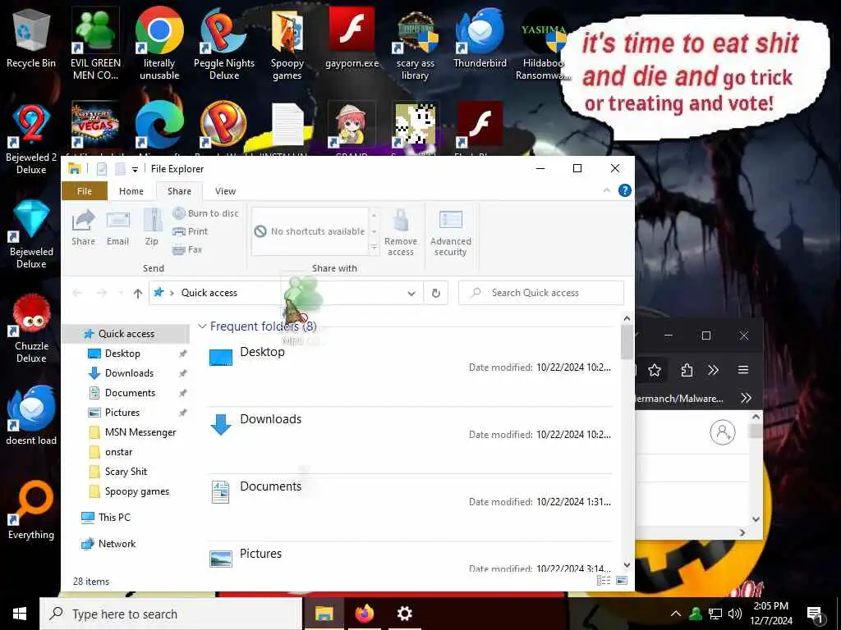Open Firefox hamburger application menu

click(x=742, y=370)
